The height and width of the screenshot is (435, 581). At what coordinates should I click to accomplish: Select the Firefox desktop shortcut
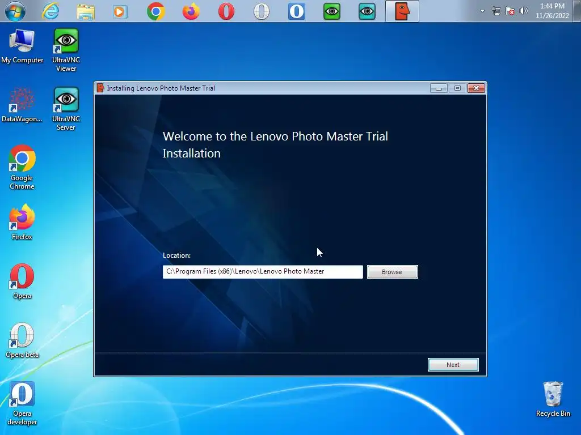coord(22,222)
